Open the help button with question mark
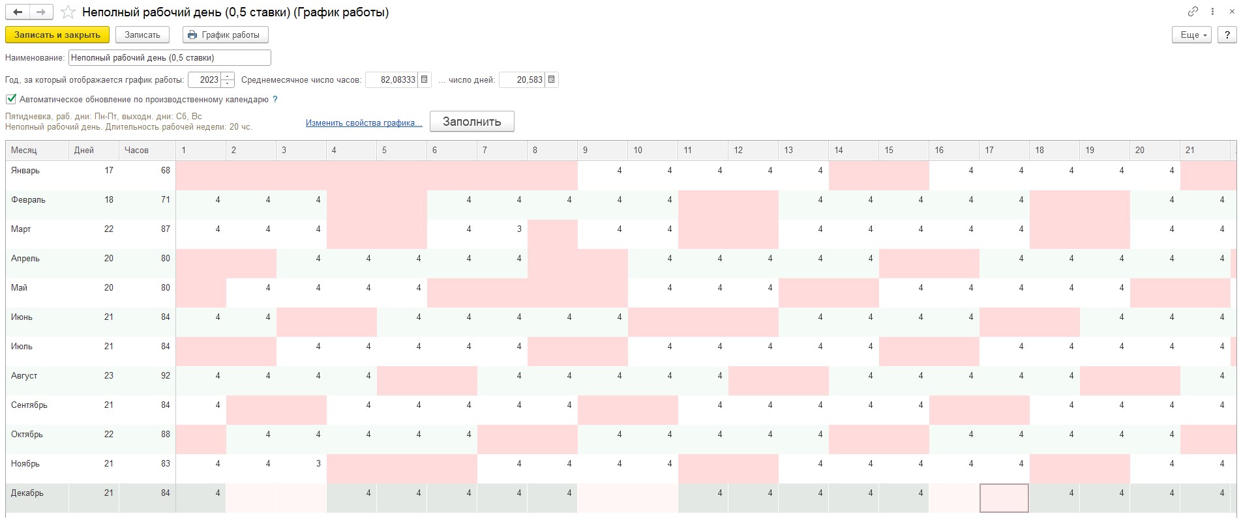This screenshot has width=1241, height=518. point(1227,35)
